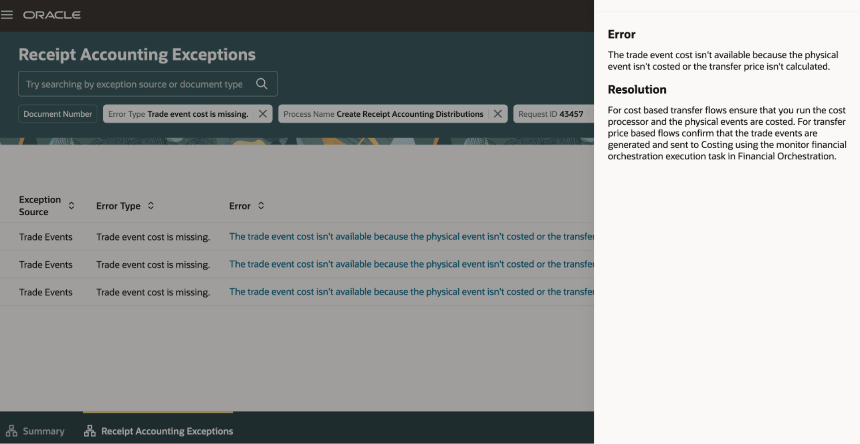Remove the Process Name filter chip
Screen dimensions: 860x444
coord(498,114)
